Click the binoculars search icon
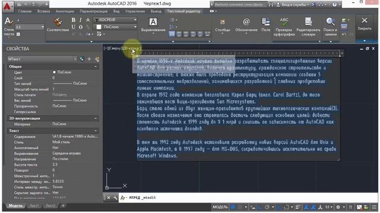 point(271,4)
